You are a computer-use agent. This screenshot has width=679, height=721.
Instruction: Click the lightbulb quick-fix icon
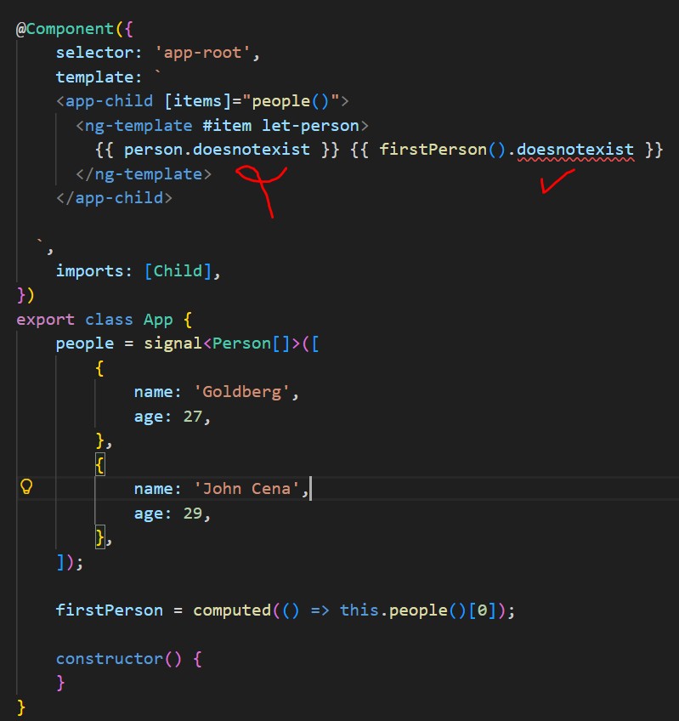(x=26, y=486)
